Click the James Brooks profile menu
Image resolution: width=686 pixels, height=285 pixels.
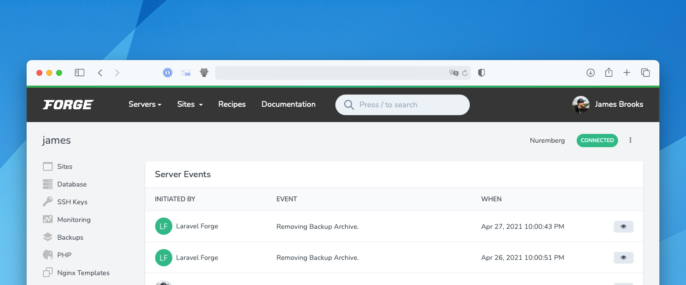608,104
